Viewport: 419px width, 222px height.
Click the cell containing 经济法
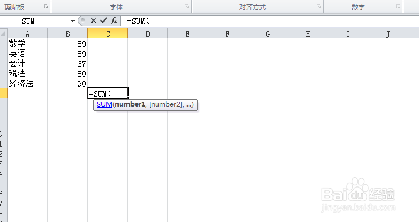[x=27, y=83]
